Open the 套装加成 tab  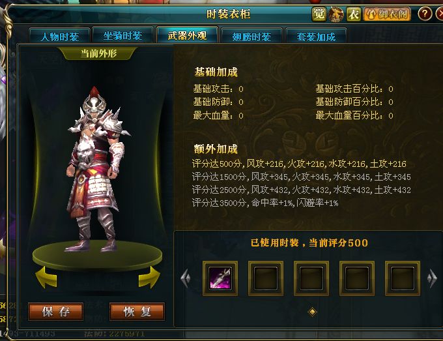tap(316, 36)
